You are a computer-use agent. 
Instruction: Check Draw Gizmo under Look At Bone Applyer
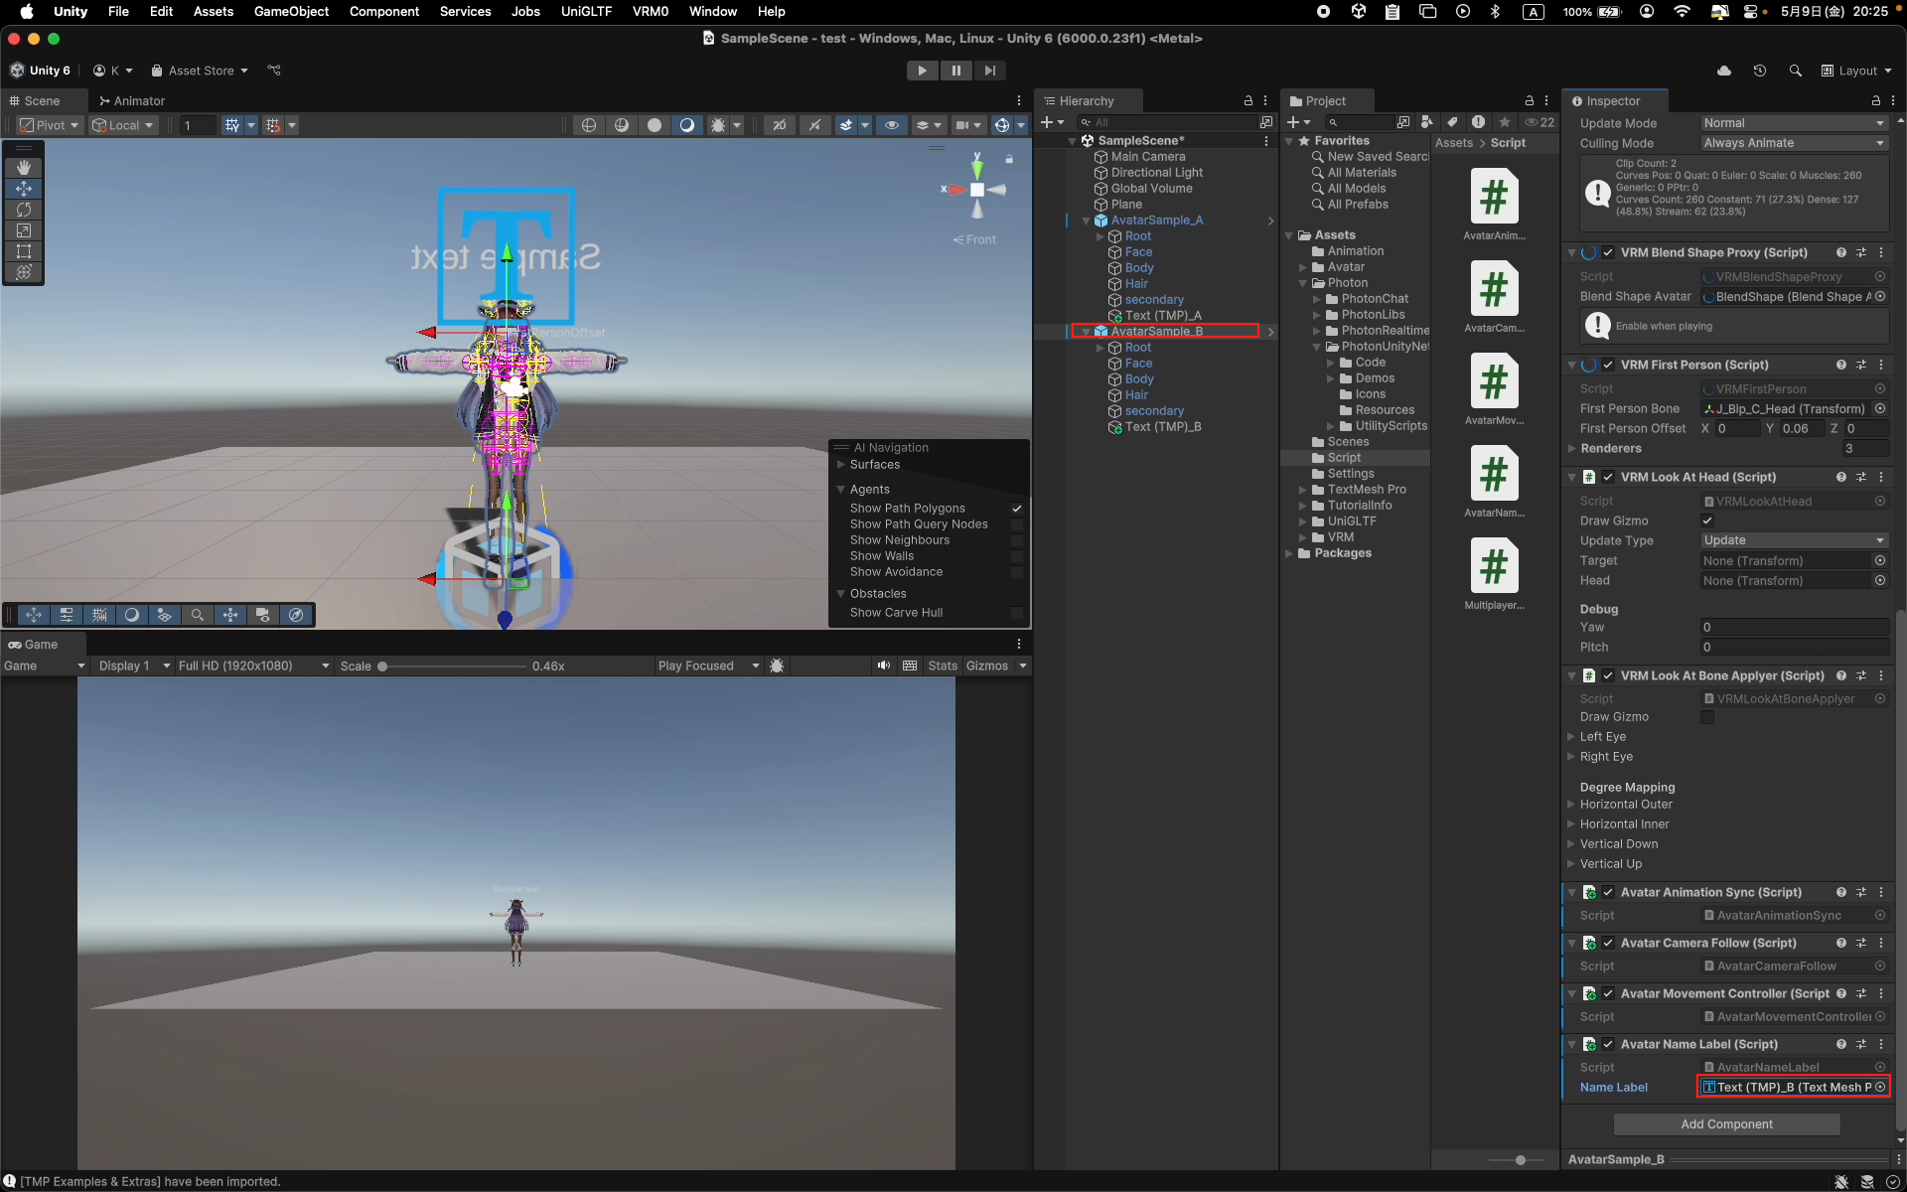point(1707,717)
